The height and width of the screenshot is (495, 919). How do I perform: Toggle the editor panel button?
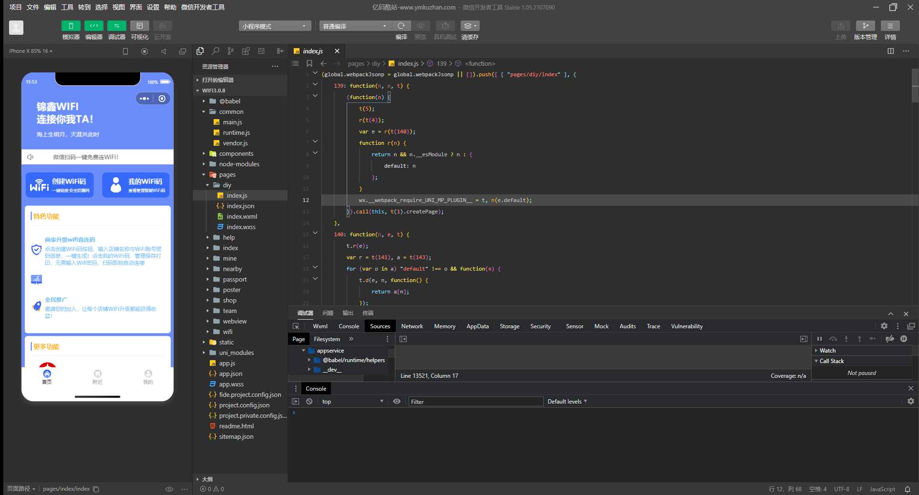(94, 26)
